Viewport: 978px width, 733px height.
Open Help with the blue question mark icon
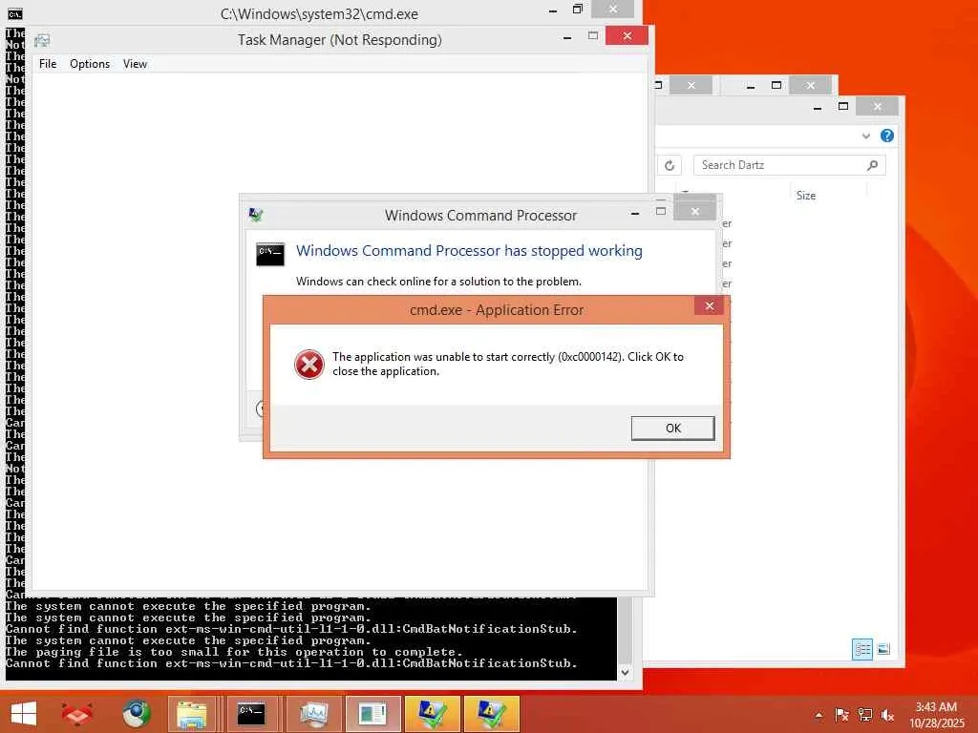click(x=887, y=136)
